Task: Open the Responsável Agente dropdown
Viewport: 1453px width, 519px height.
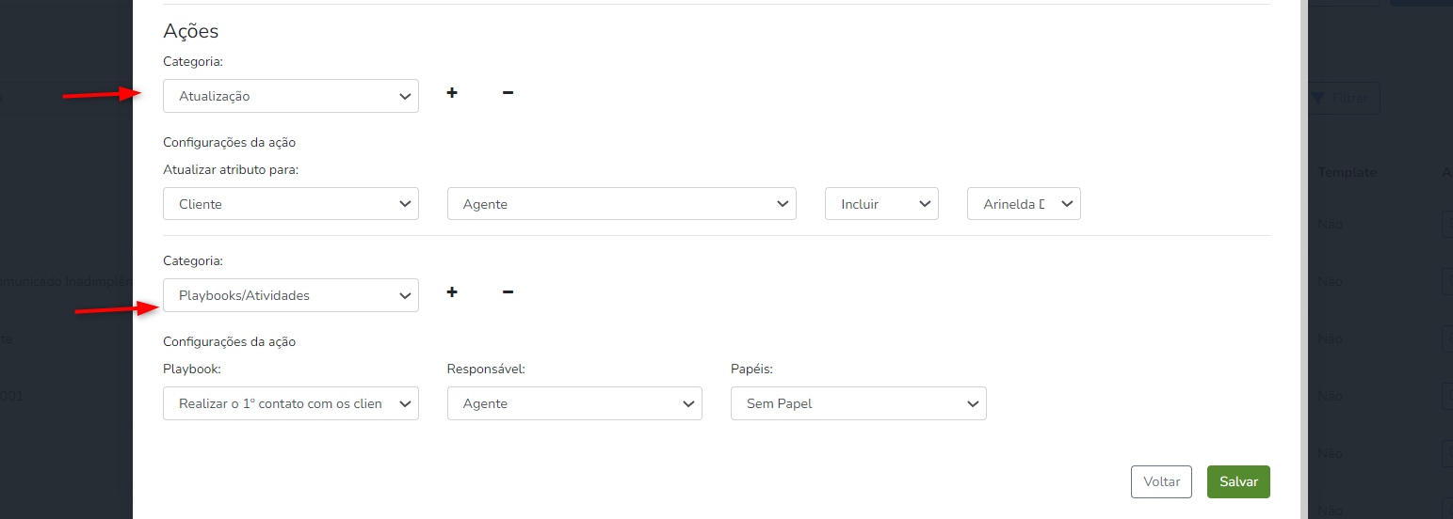Action: tap(574, 403)
